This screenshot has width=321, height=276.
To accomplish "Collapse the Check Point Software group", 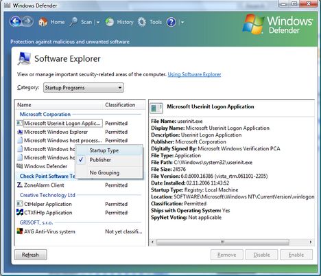I will point(47,176).
